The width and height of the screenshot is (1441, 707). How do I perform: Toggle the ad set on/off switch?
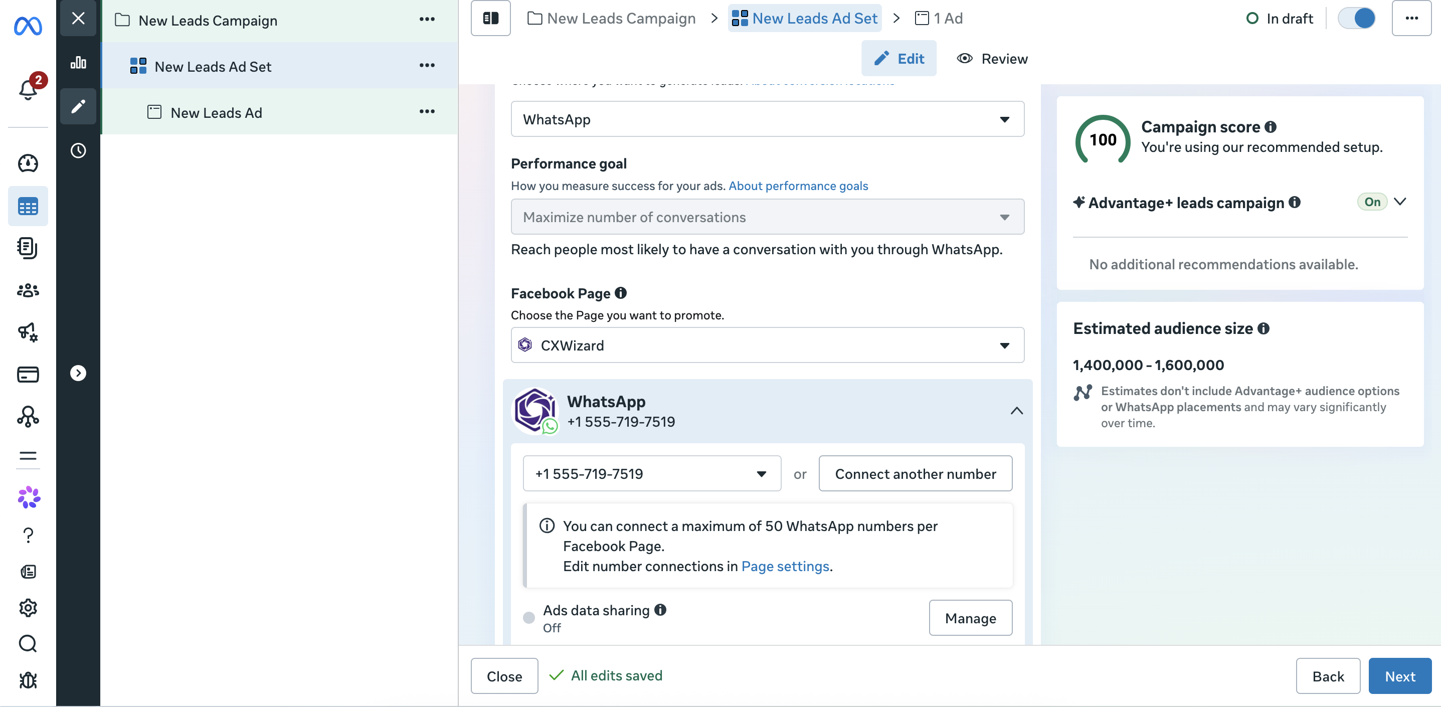[x=1357, y=19]
